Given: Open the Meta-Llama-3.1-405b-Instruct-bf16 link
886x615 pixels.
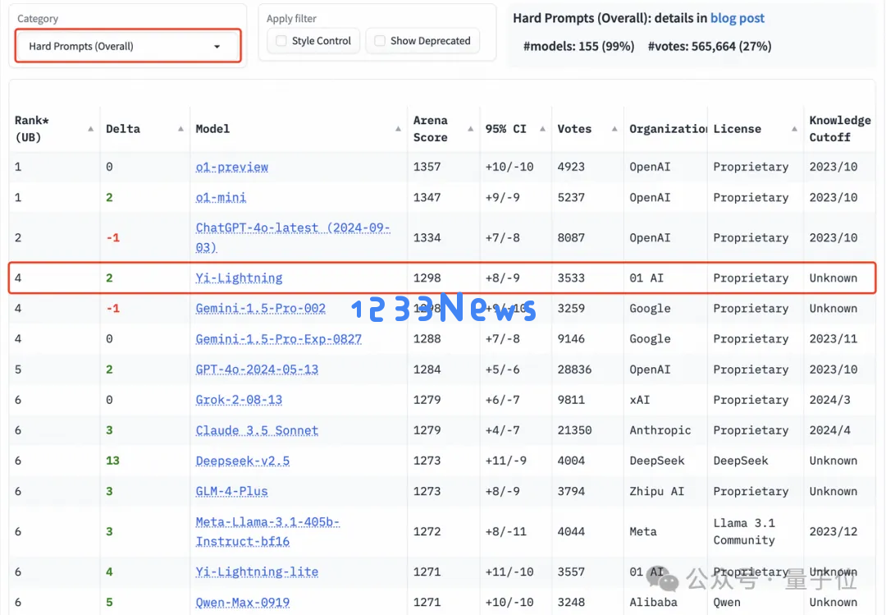Looking at the screenshot, I should pos(267,532).
